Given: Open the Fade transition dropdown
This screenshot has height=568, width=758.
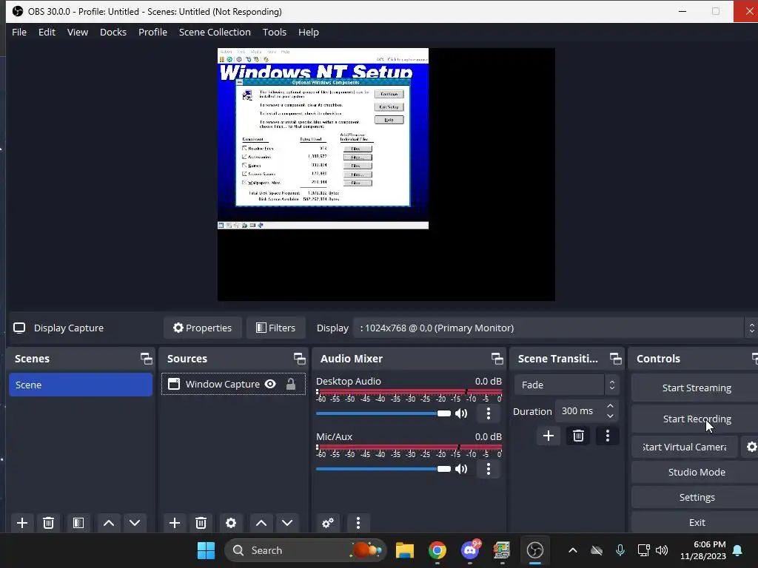Looking at the screenshot, I should (566, 385).
